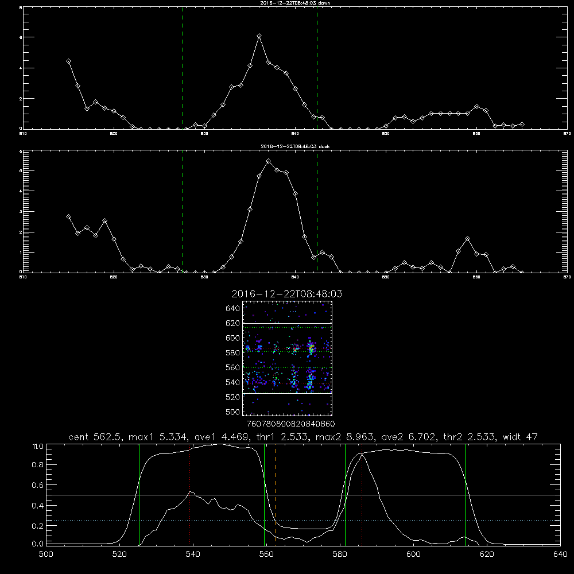
Task: Click the secondary peak near 859 in dusk plot
Action: [467, 239]
